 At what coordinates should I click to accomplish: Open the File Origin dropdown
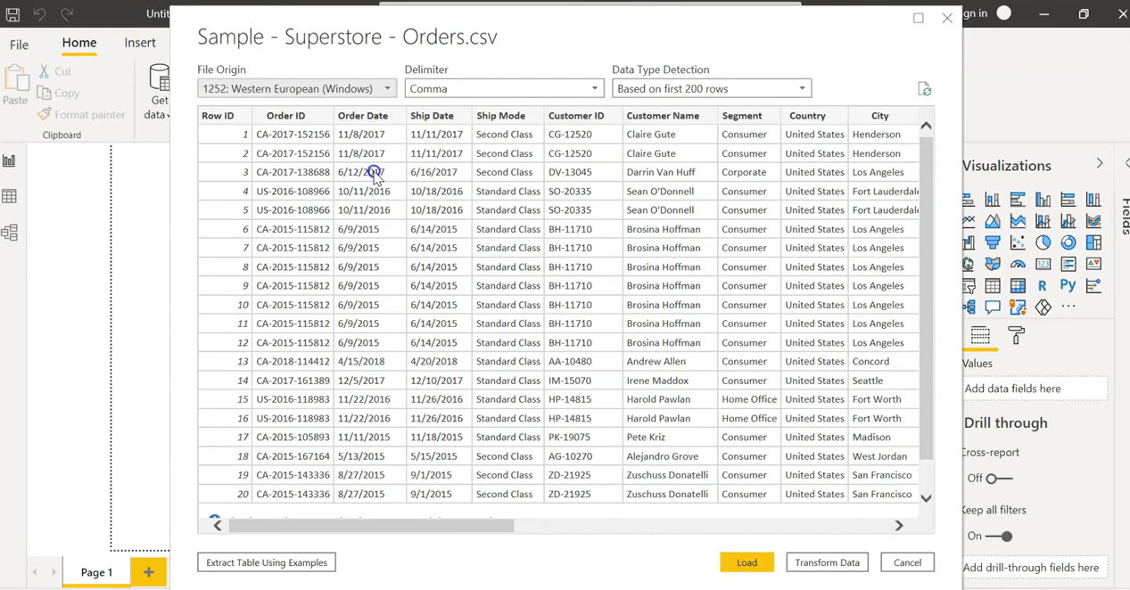(297, 89)
